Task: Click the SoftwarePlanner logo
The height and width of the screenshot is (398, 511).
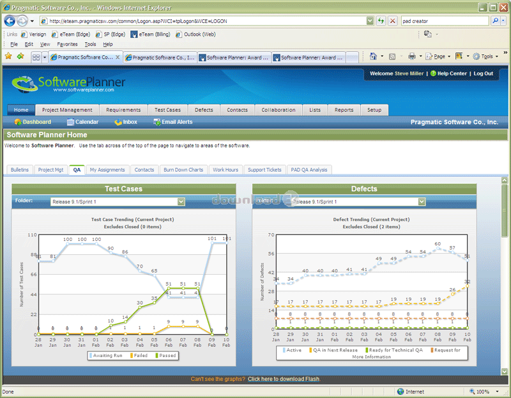Action: click(x=68, y=84)
